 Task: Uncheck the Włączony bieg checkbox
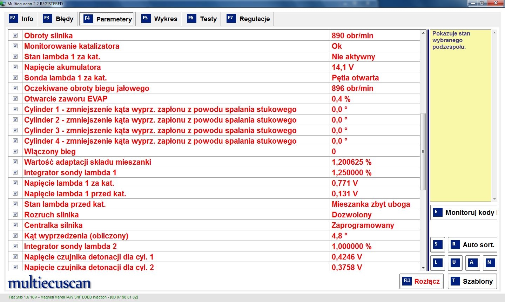(15, 151)
